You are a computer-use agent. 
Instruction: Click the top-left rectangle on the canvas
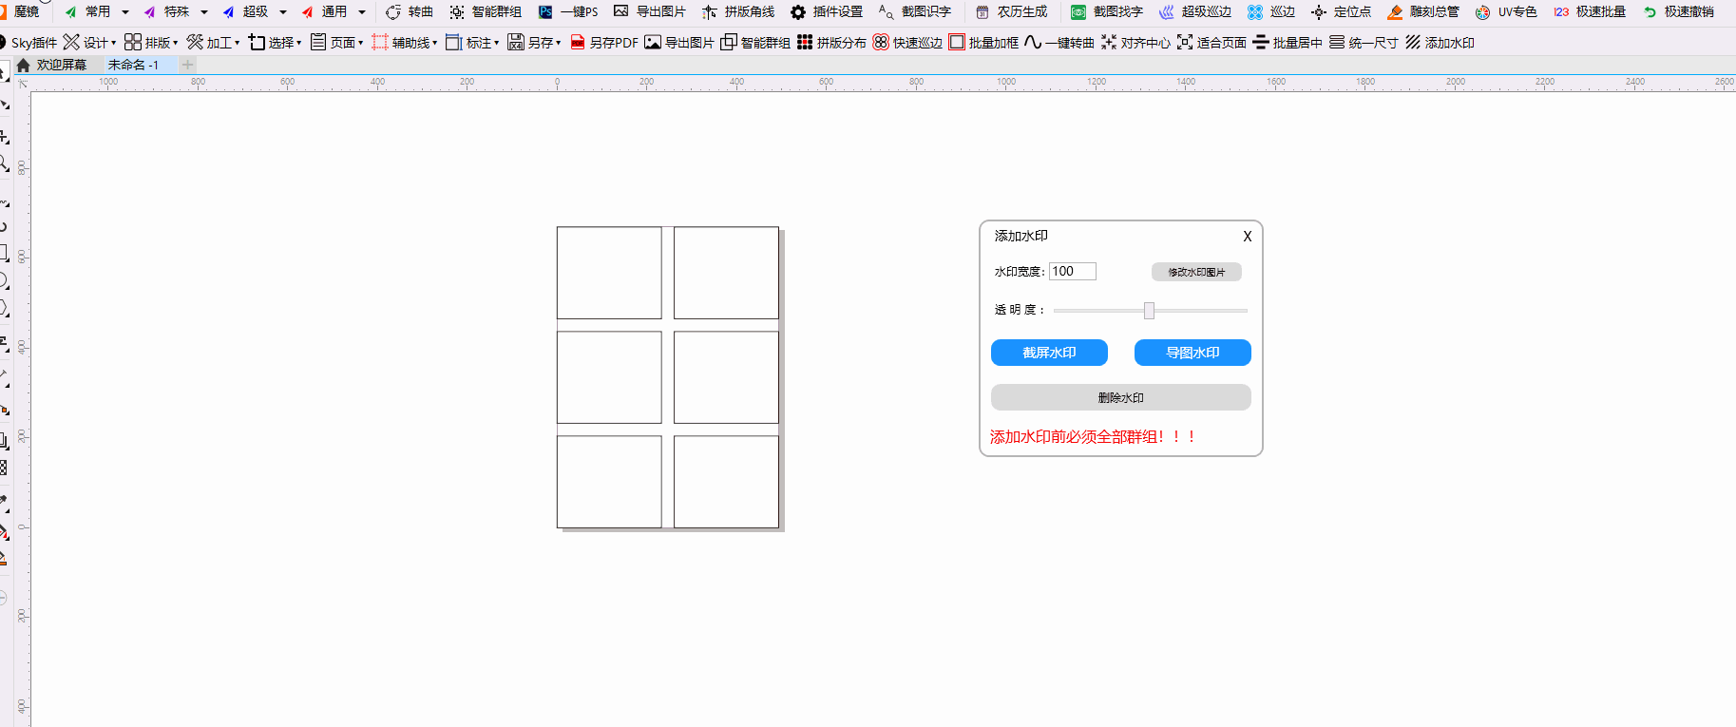609,273
